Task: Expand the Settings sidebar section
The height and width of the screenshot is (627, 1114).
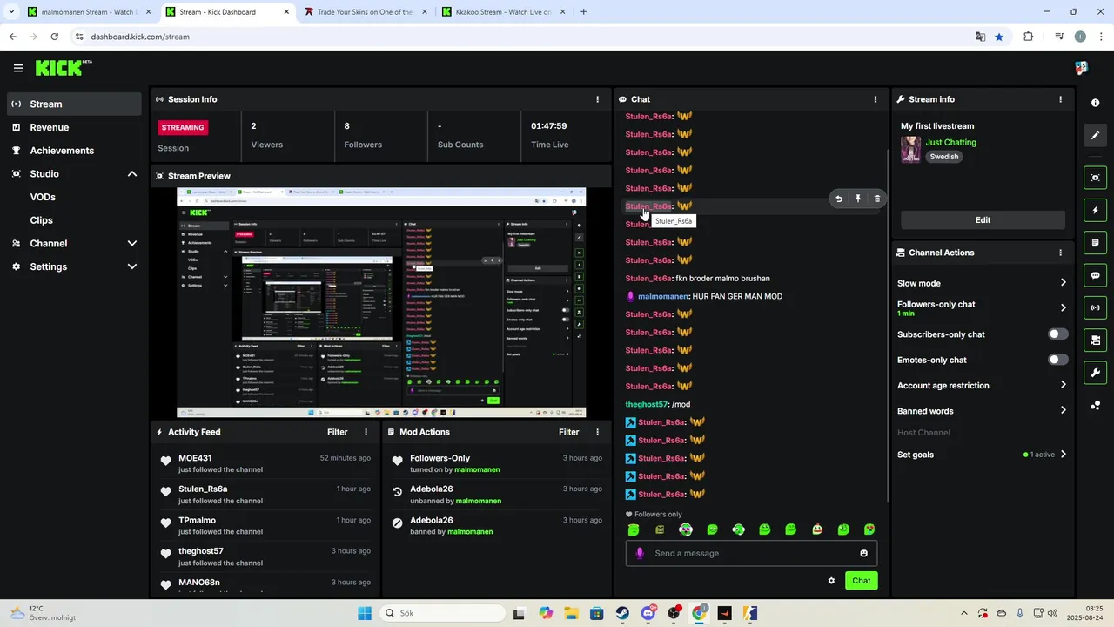Action: (132, 266)
